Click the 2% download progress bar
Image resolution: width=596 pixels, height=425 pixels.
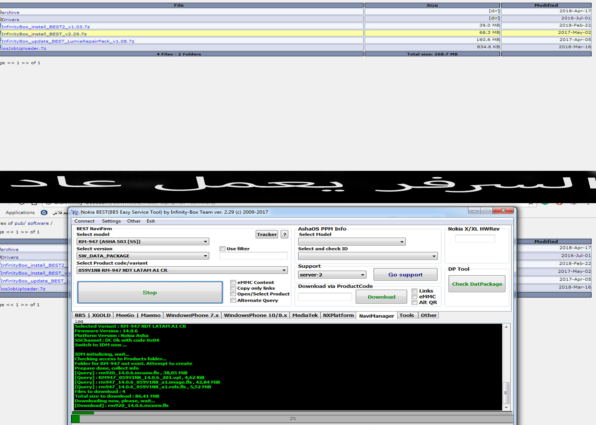coord(292,419)
